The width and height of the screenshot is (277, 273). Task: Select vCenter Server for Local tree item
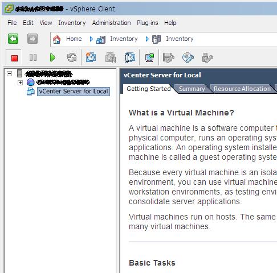click(x=74, y=92)
